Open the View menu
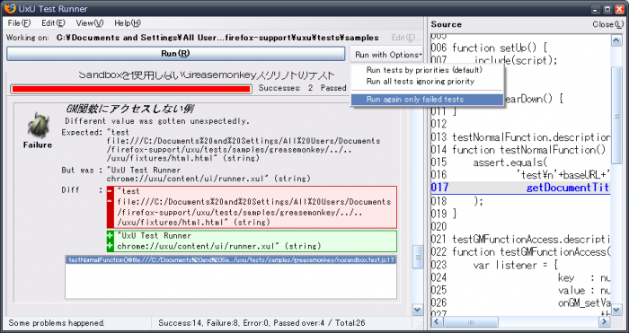 coord(90,23)
